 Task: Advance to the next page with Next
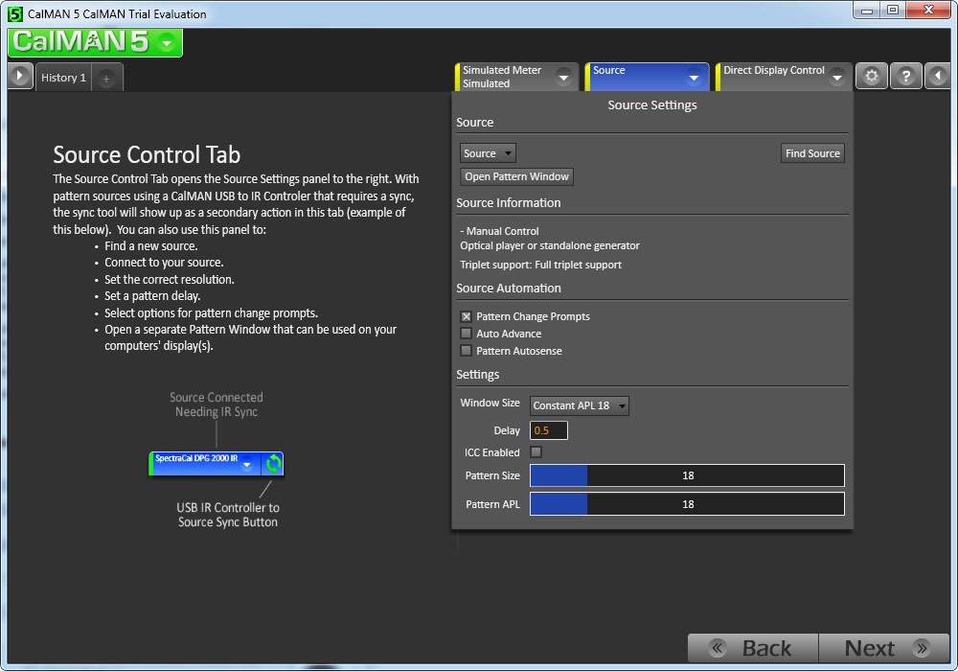(884, 648)
